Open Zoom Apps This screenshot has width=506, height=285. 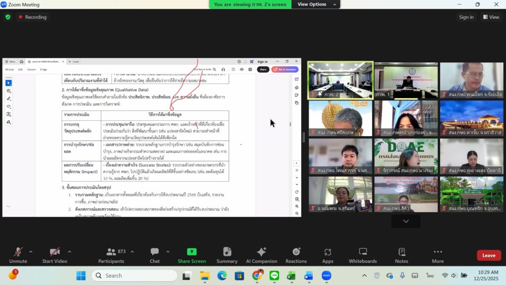point(328,255)
